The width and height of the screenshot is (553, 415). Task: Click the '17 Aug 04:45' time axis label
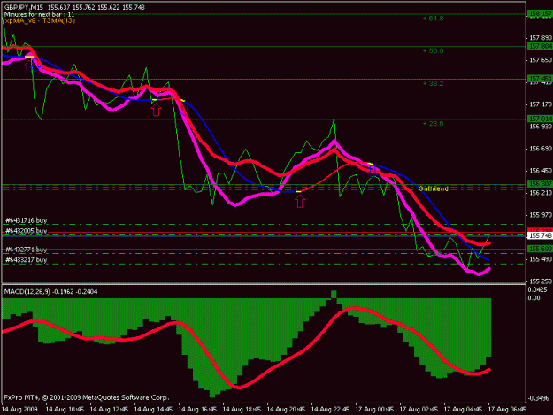(x=463, y=410)
